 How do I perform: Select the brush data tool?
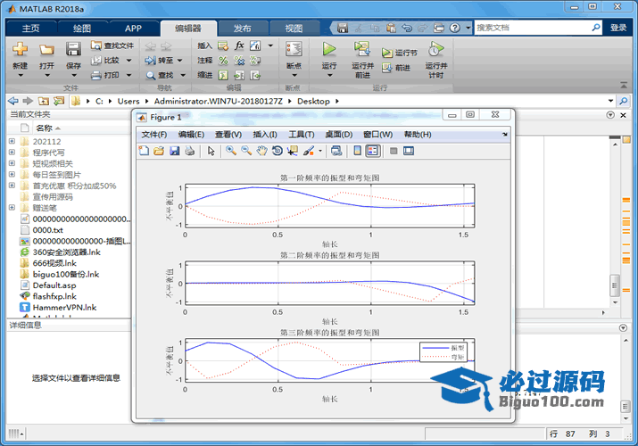pos(309,151)
